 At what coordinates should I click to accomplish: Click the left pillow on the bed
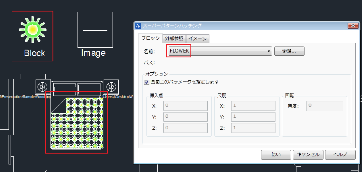[65, 90]
